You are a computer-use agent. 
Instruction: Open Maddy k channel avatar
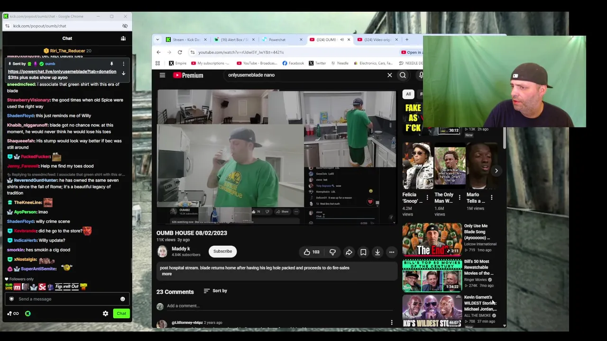tap(162, 251)
